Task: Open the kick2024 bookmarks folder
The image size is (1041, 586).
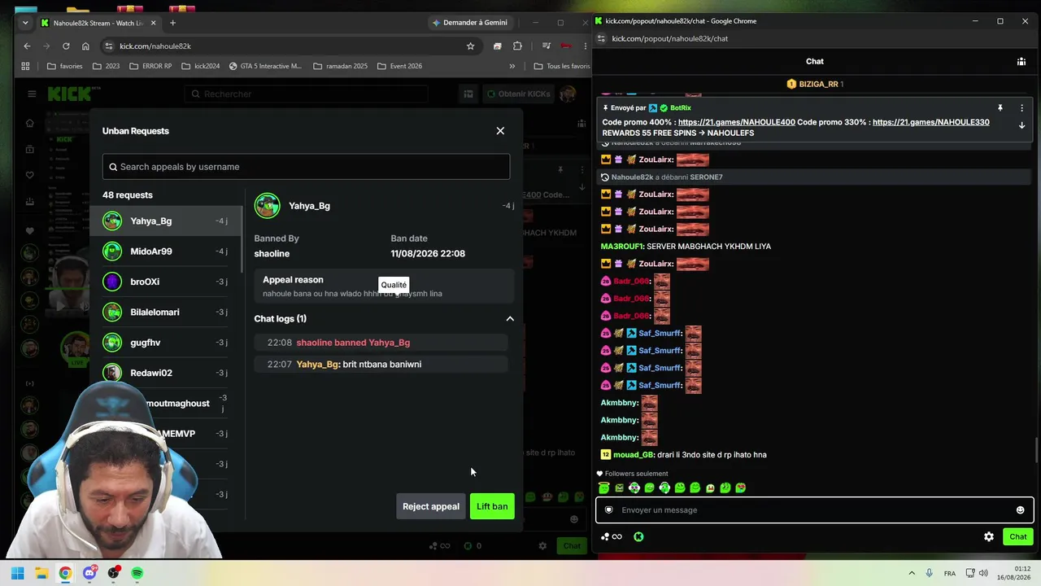Action: click(201, 66)
